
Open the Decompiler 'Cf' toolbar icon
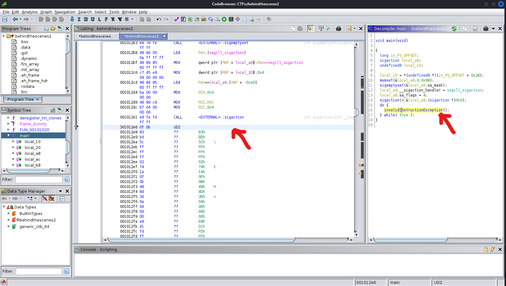coord(211,19)
